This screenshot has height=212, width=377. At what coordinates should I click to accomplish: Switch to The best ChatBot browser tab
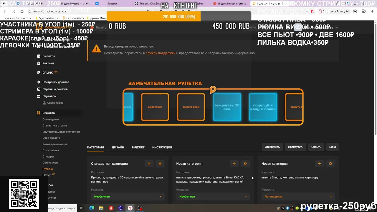click(149, 4)
